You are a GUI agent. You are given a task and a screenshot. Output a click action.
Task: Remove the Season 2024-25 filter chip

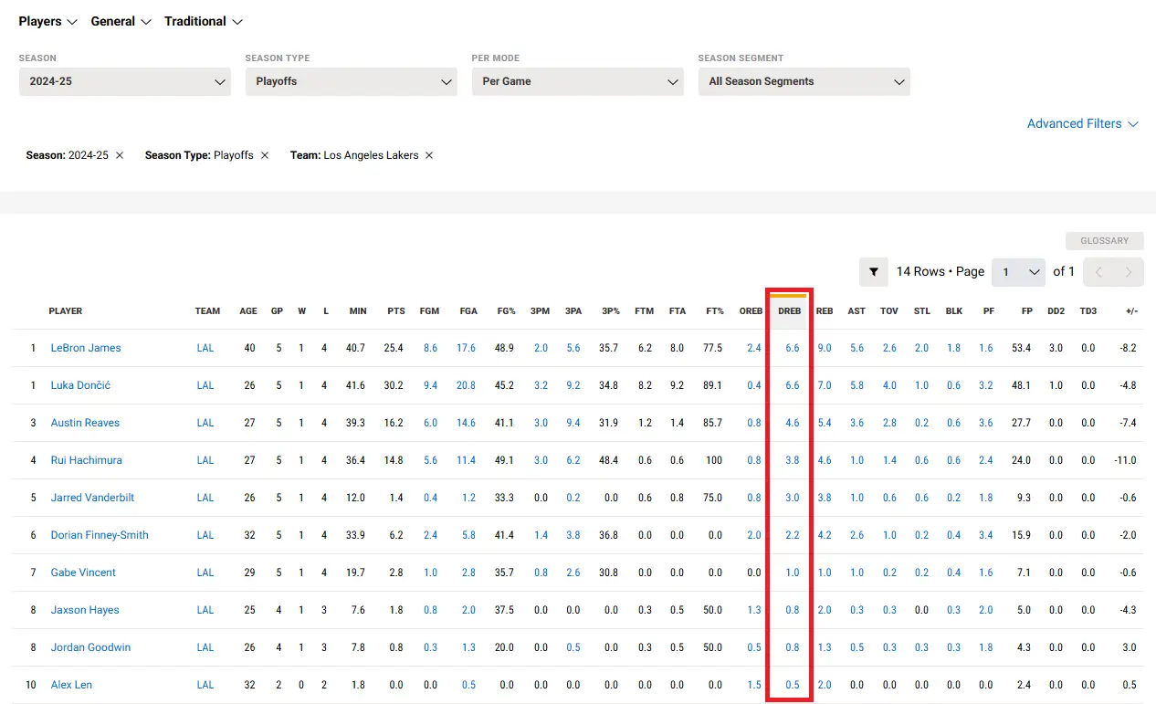pyautogui.click(x=120, y=155)
